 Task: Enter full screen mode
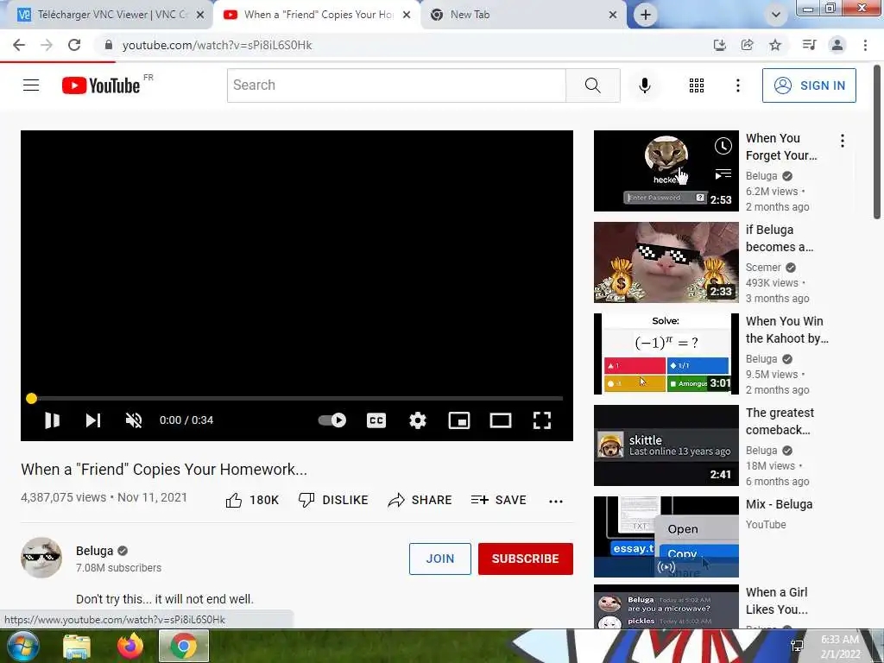coord(542,420)
